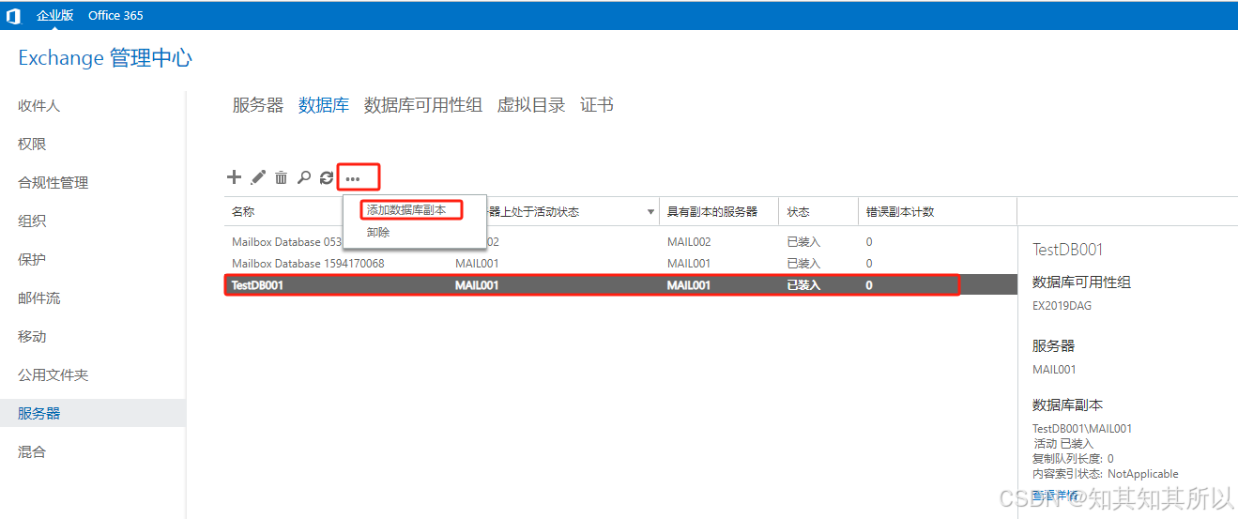
Task: Go to 权限 in sidebar
Action: 32,145
